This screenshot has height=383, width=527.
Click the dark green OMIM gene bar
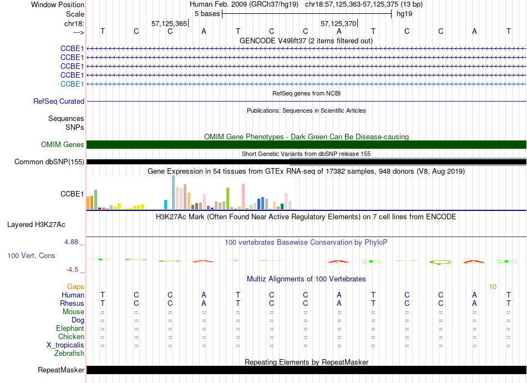pyautogui.click(x=306, y=144)
